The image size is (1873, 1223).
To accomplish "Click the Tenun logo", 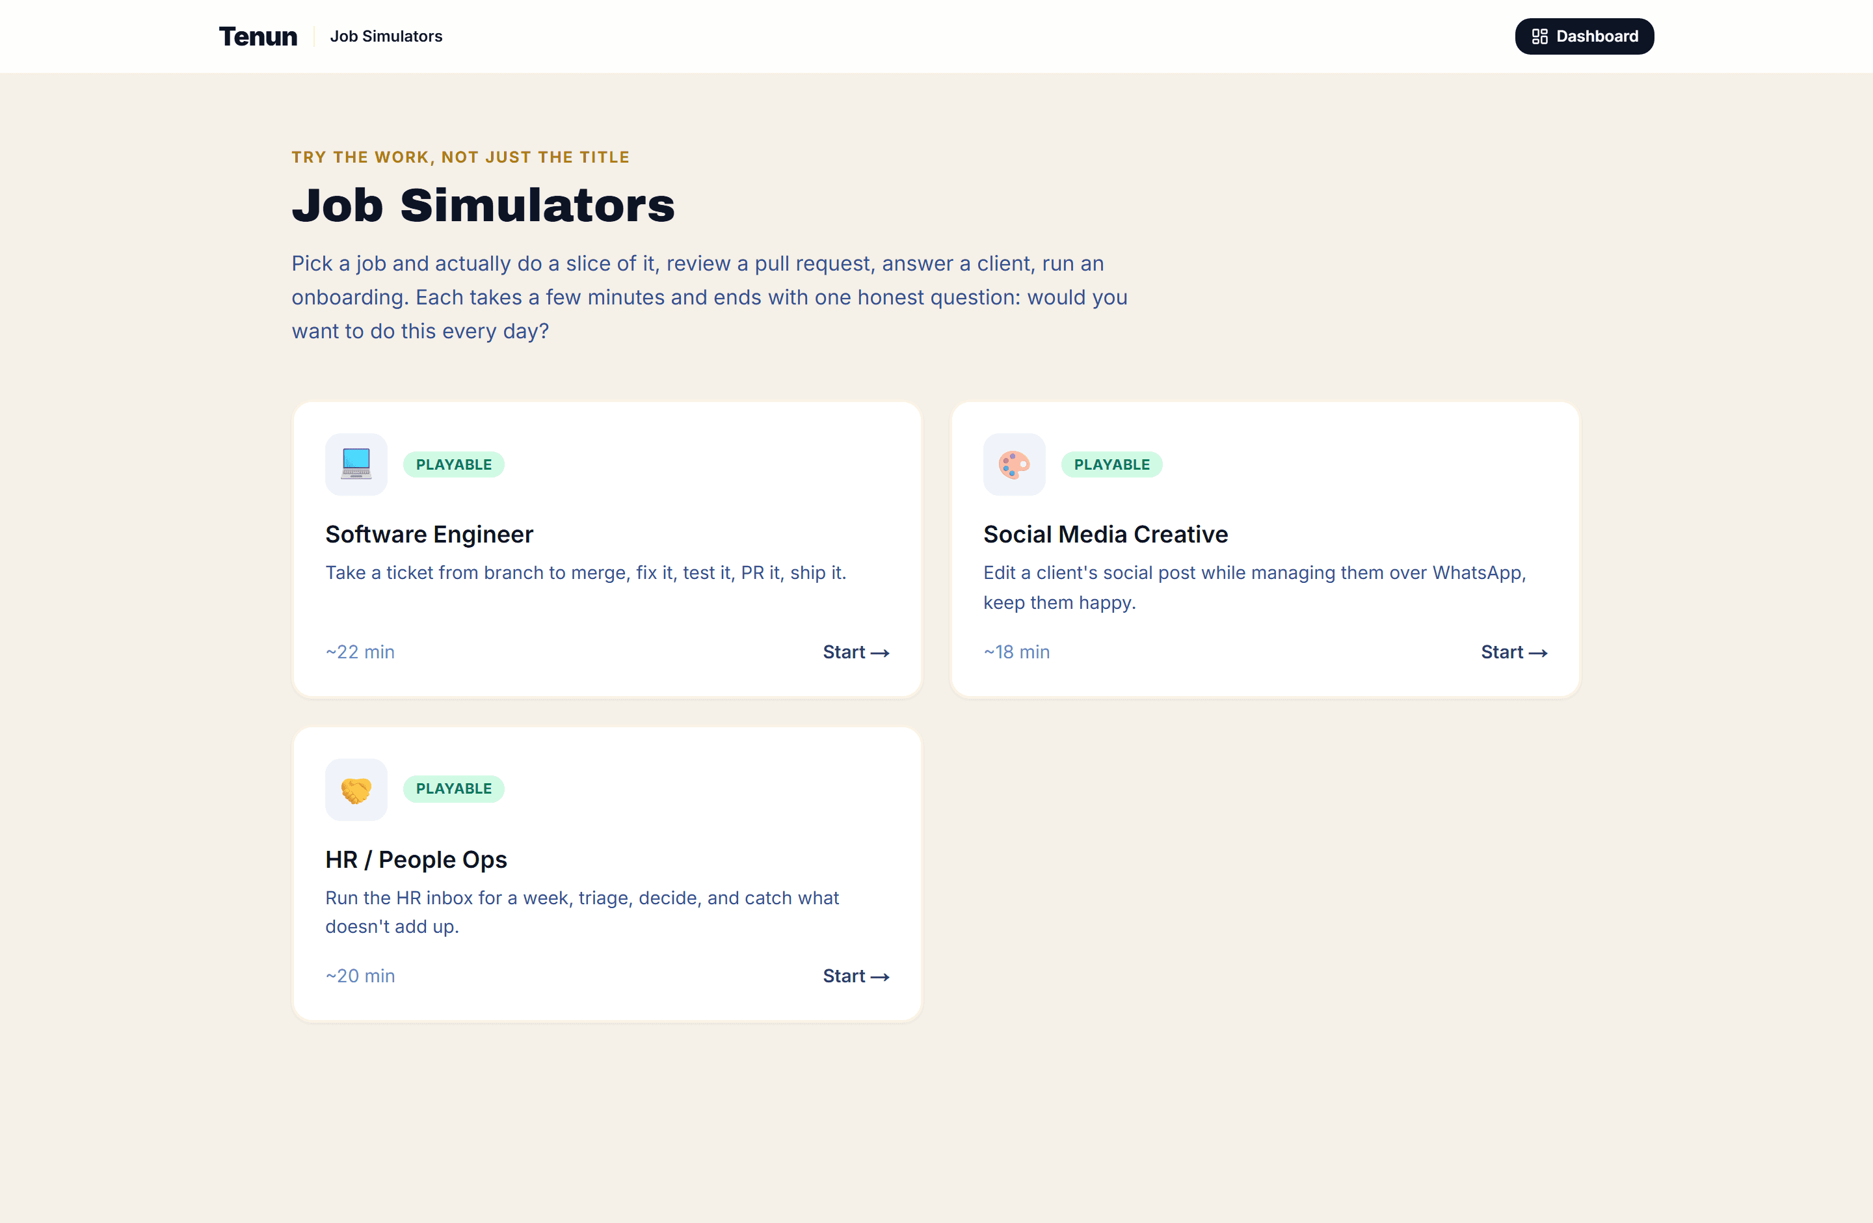I will click(258, 36).
